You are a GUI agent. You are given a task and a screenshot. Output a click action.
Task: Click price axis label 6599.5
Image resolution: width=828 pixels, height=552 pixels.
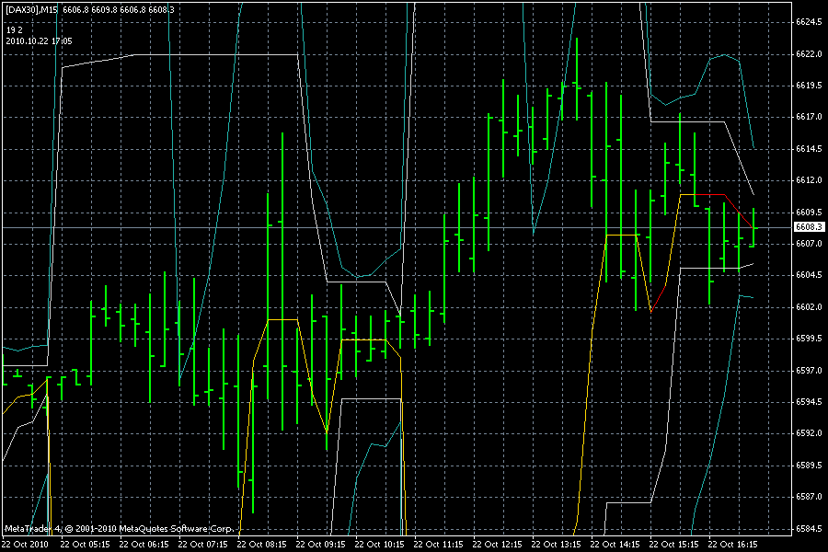(x=809, y=338)
